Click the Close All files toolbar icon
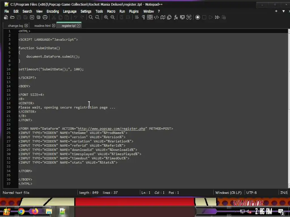The width and height of the screenshot is (290, 217). click(39, 17)
